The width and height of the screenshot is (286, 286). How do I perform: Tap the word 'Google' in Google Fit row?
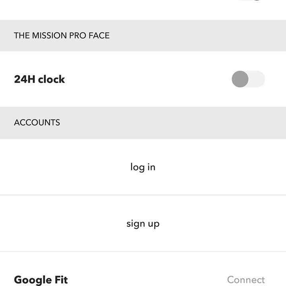coord(33,280)
